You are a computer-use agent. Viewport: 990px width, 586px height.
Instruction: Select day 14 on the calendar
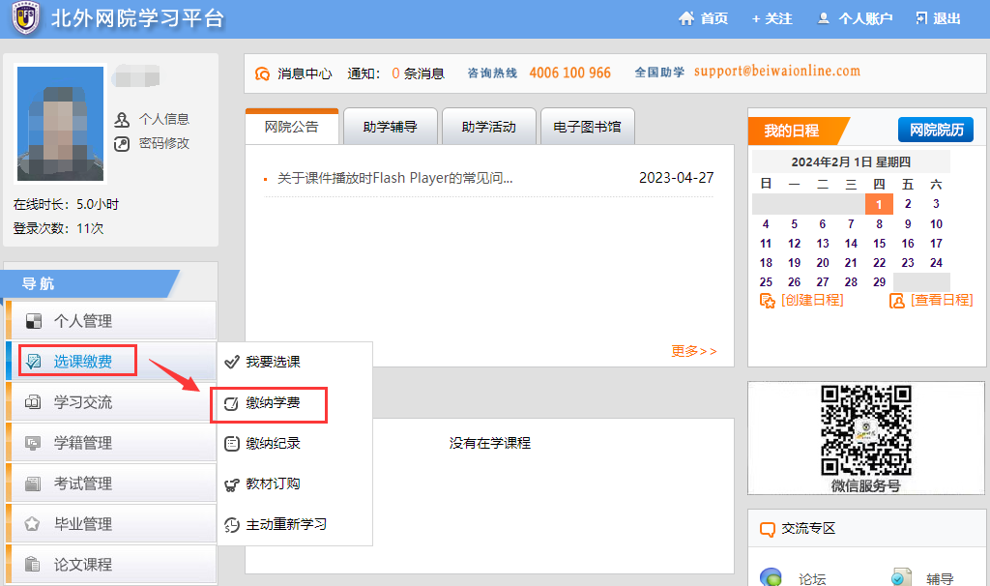click(851, 244)
